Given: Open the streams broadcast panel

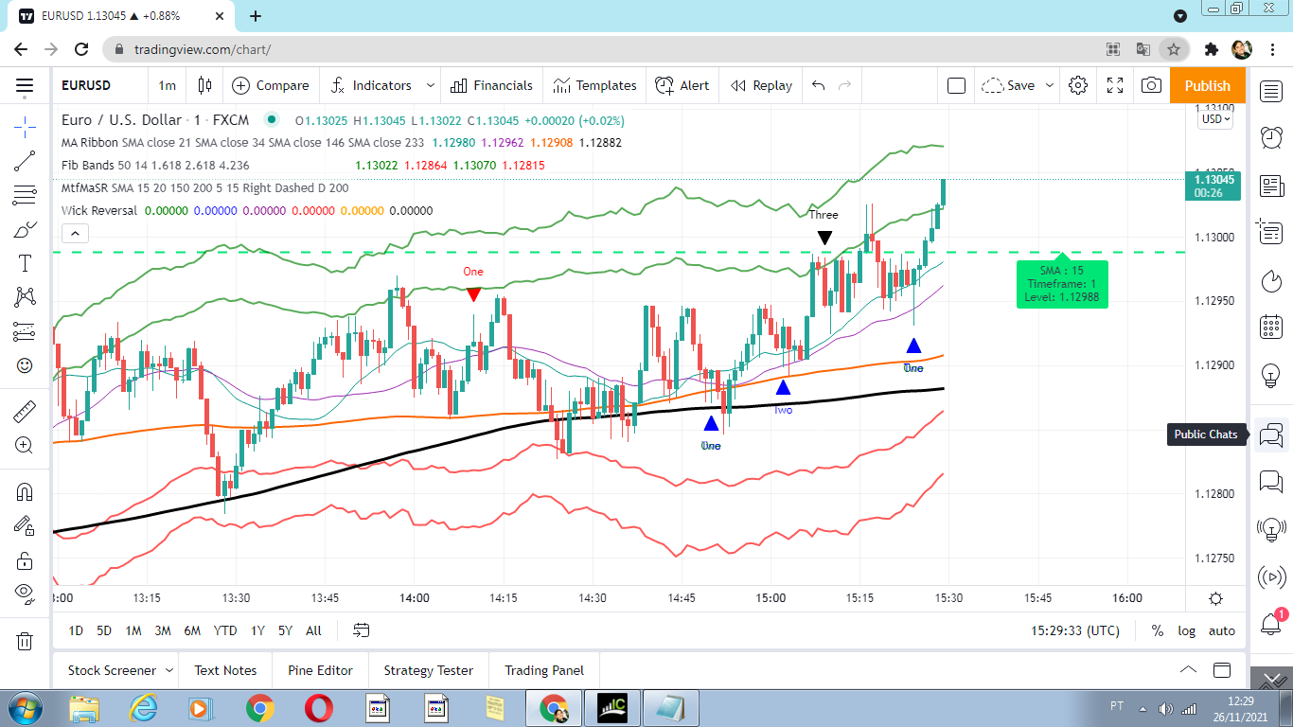Looking at the screenshot, I should point(1271,576).
